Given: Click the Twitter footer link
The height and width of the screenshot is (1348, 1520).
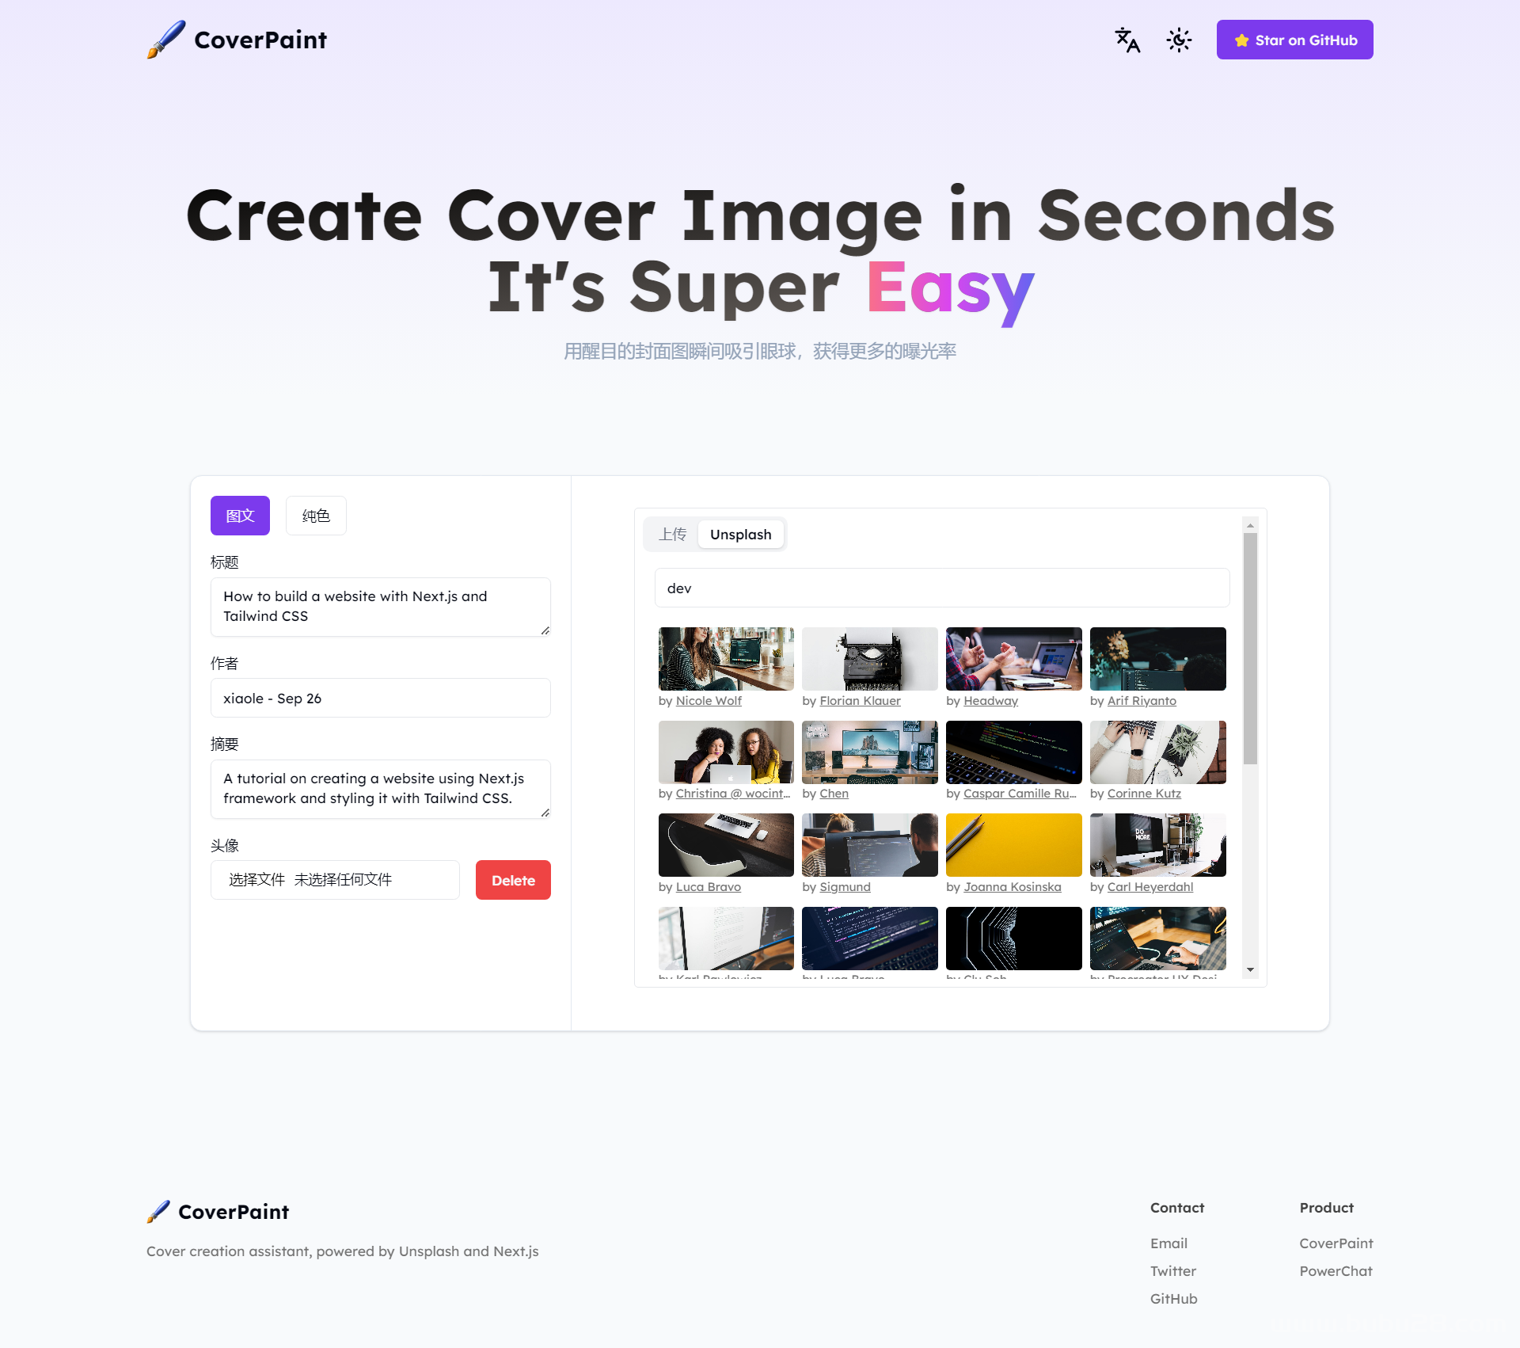Looking at the screenshot, I should click(1172, 1271).
